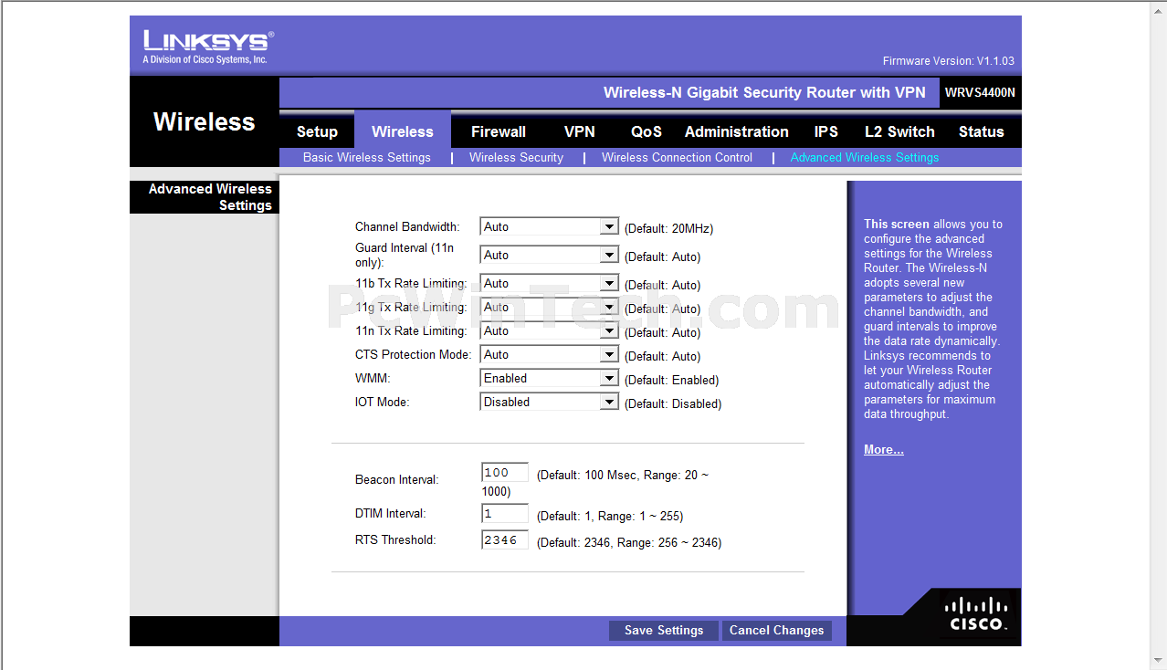
Task: Click the Advanced Wireless Settings sidebar heading
Action: 210,197
